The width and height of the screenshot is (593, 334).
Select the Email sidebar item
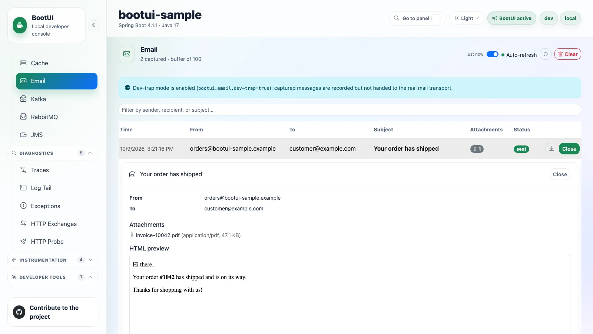pyautogui.click(x=56, y=81)
